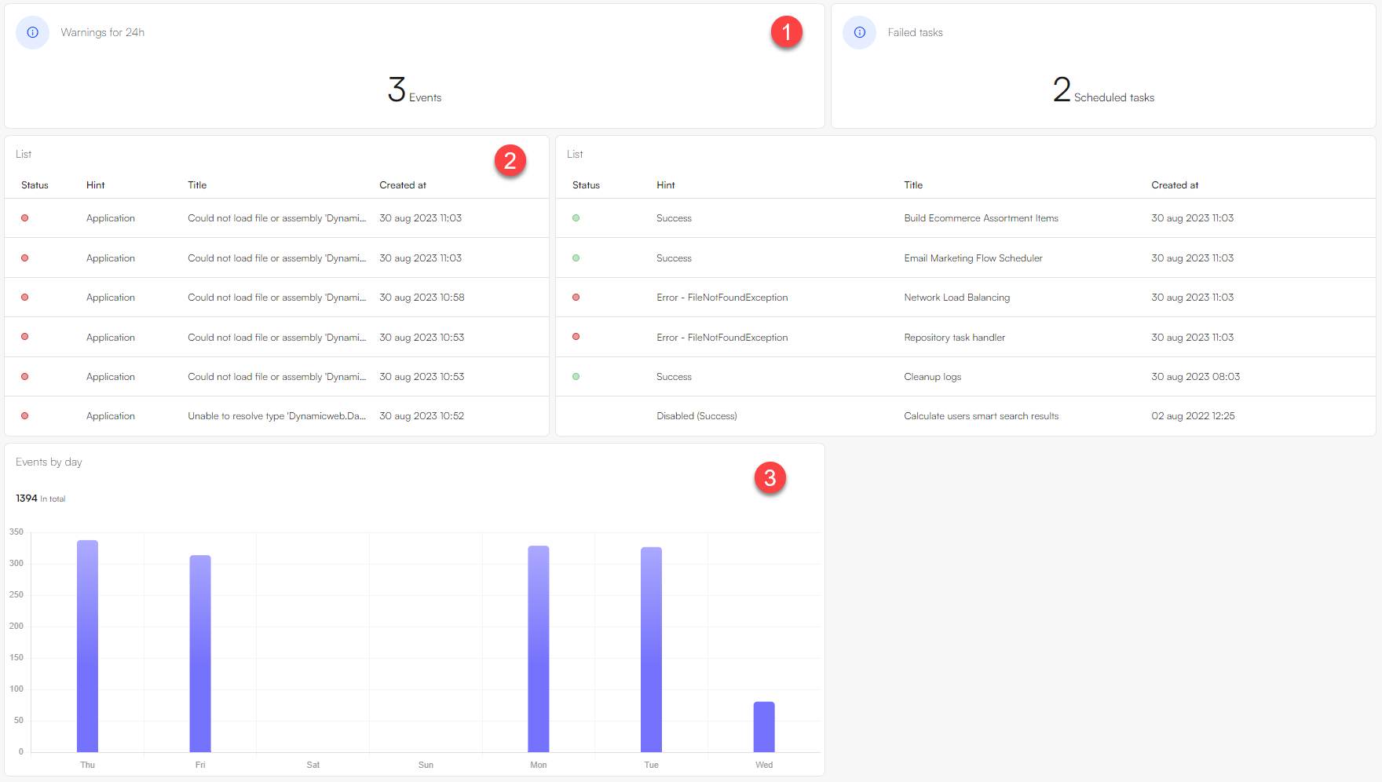
Task: Click the Wednesday bar in Events by day chart
Action: click(x=764, y=727)
